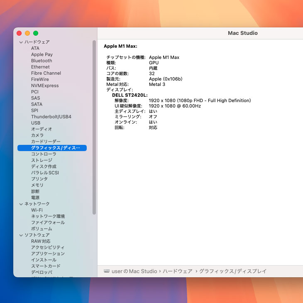The height and width of the screenshot is (303, 303).
Task: Close the Mac Studio window
Action: pyautogui.click(x=19, y=33)
